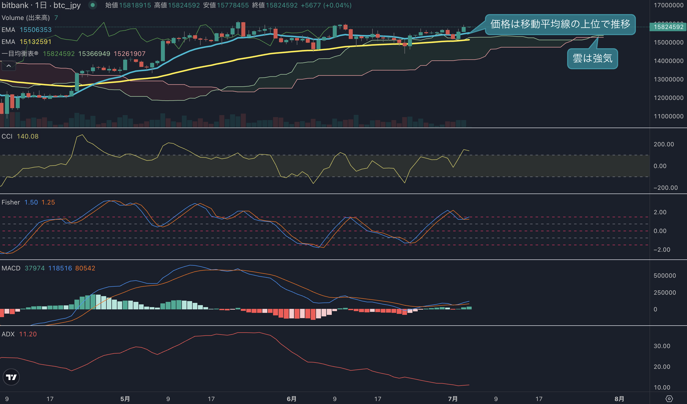Click the 価格は移動平均線の上位で推移 callout

(x=560, y=24)
